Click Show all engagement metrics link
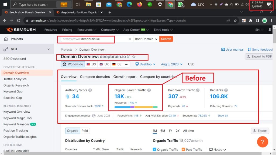The width and height of the screenshot is (276, 155). pos(222,116)
